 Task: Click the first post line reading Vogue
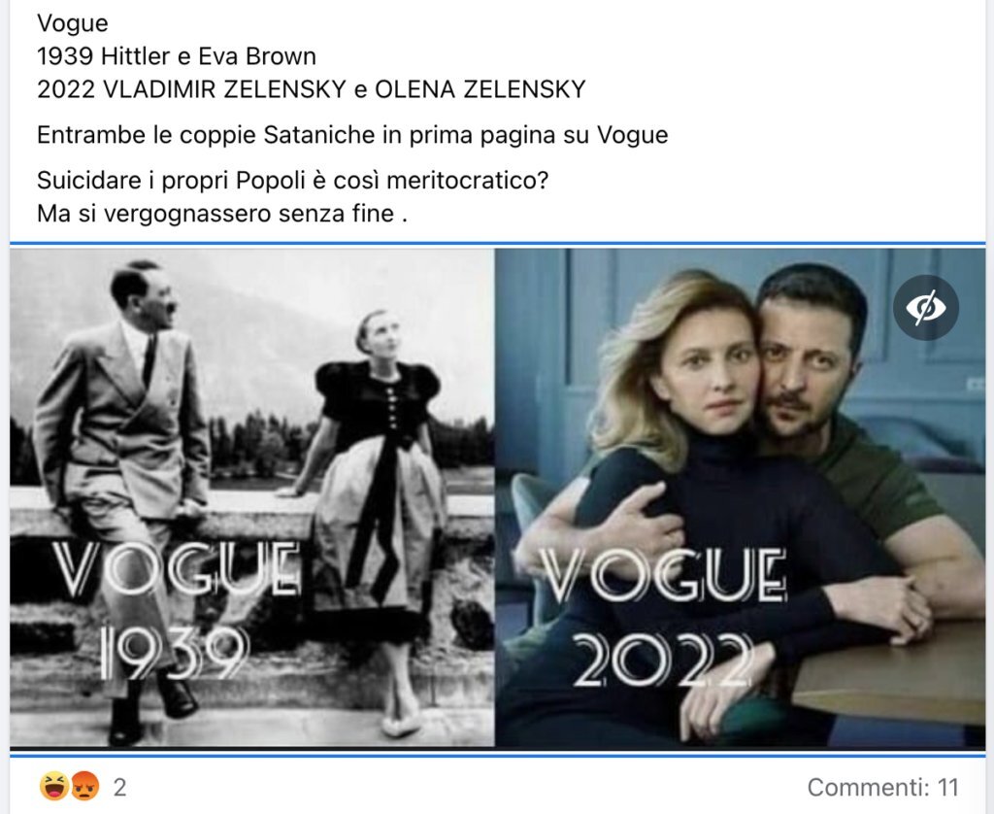(x=72, y=23)
